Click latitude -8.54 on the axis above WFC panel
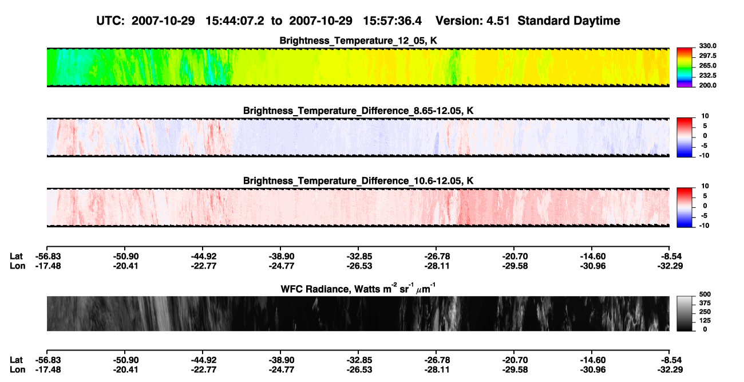 [x=671, y=257]
